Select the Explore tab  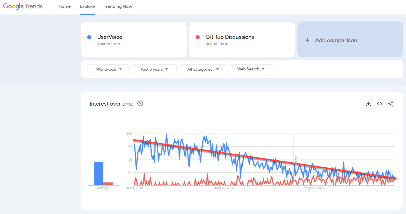click(87, 6)
